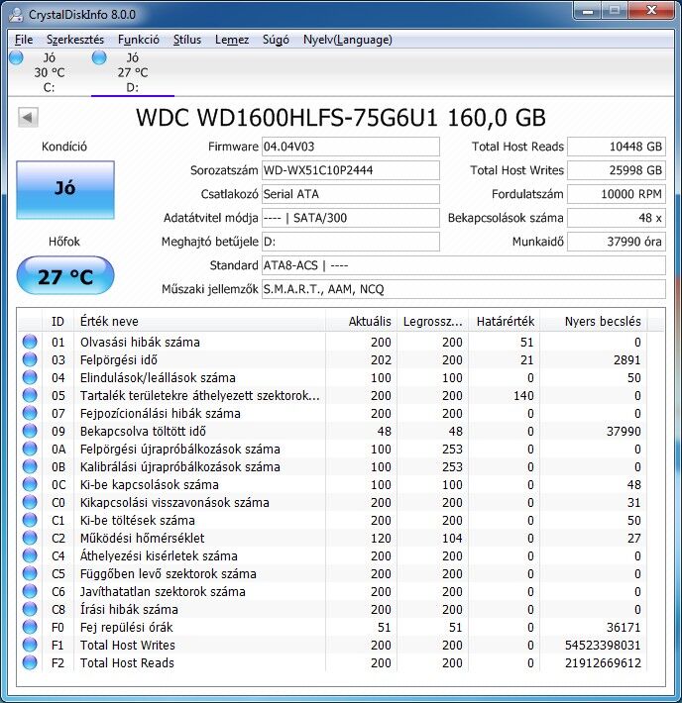
Task: Click status orb of row C6 Javíthatatlan szektorok
Action: point(30,591)
